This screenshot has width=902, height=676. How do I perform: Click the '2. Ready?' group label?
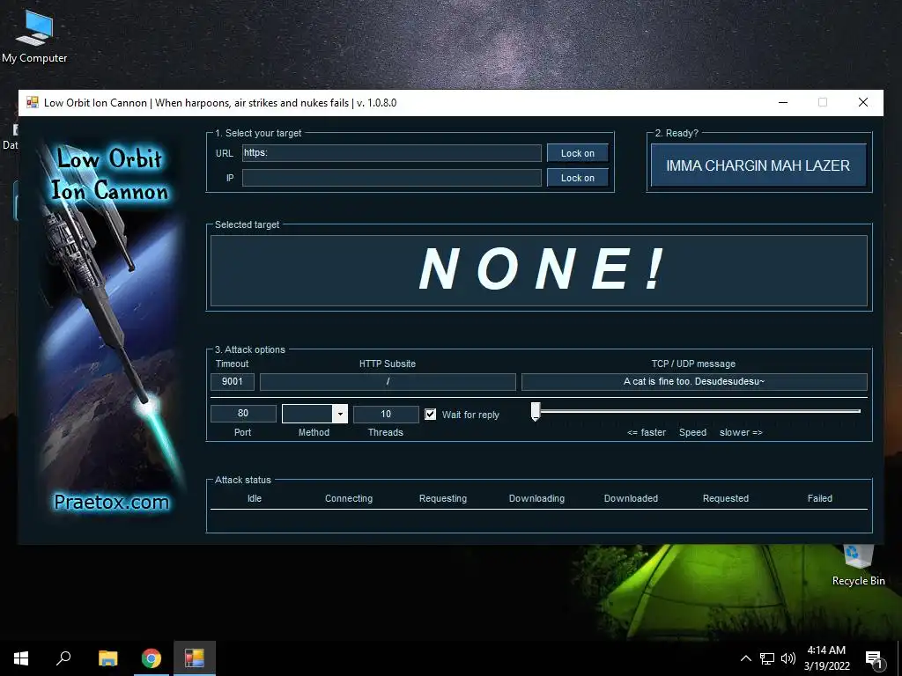coord(676,133)
